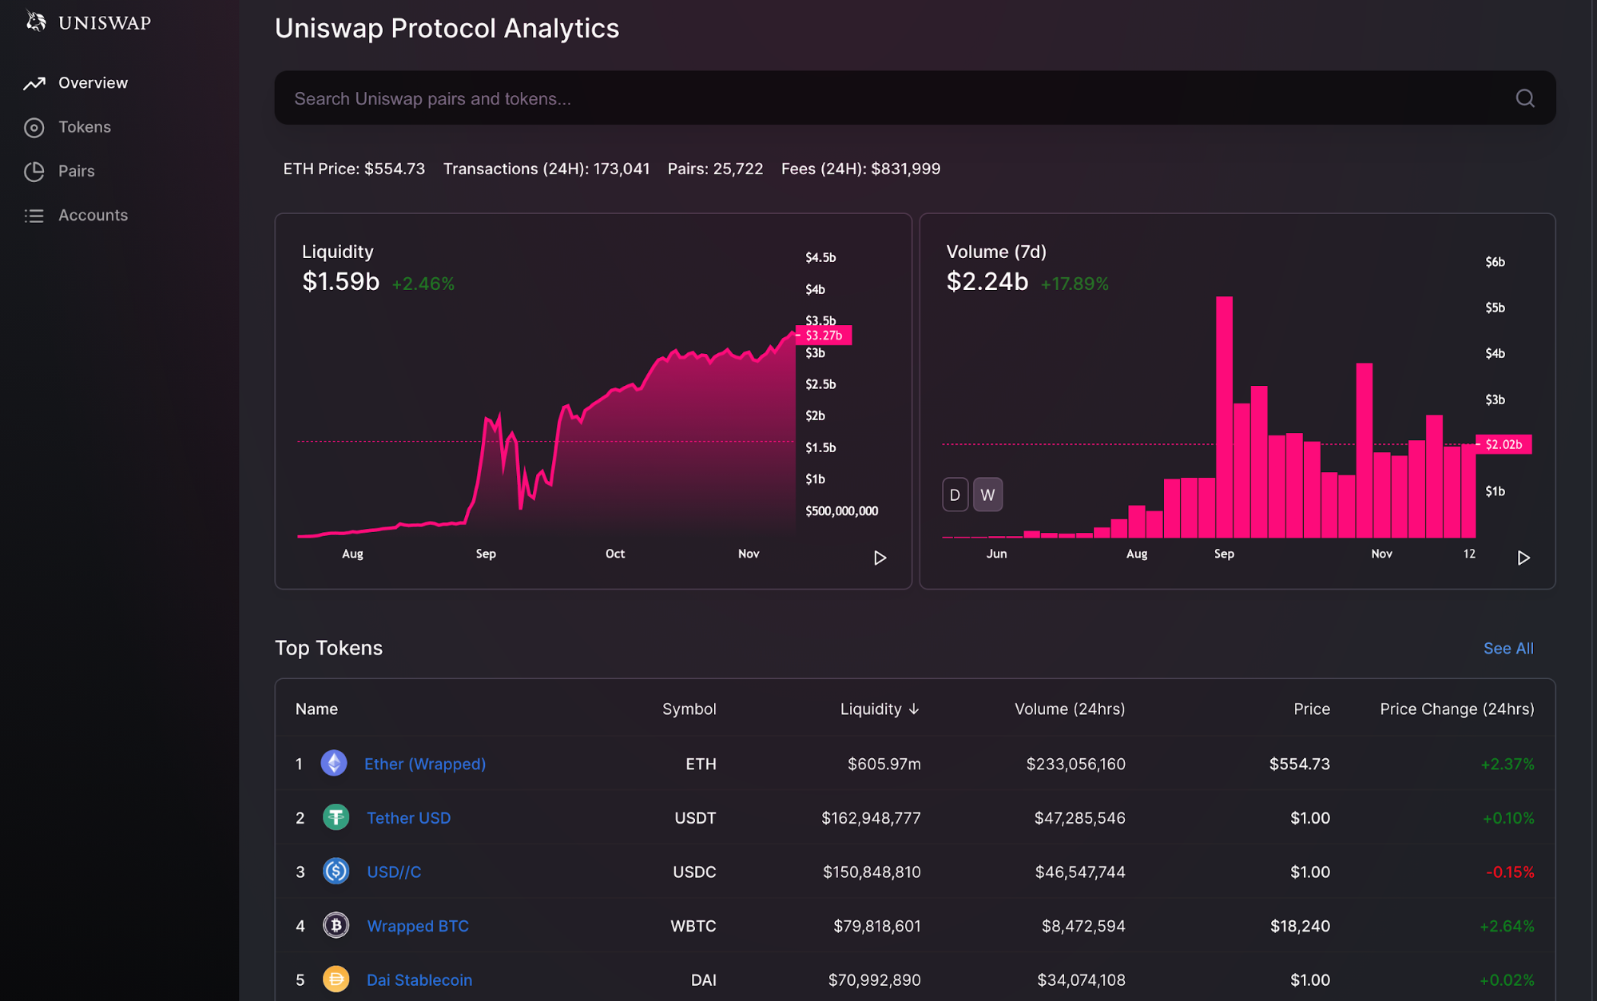Click the $34,074,108 volume cell
Screen dimensions: 1597x1001
click(x=1081, y=980)
